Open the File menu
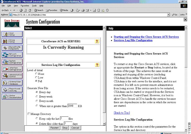 pos(3,6)
